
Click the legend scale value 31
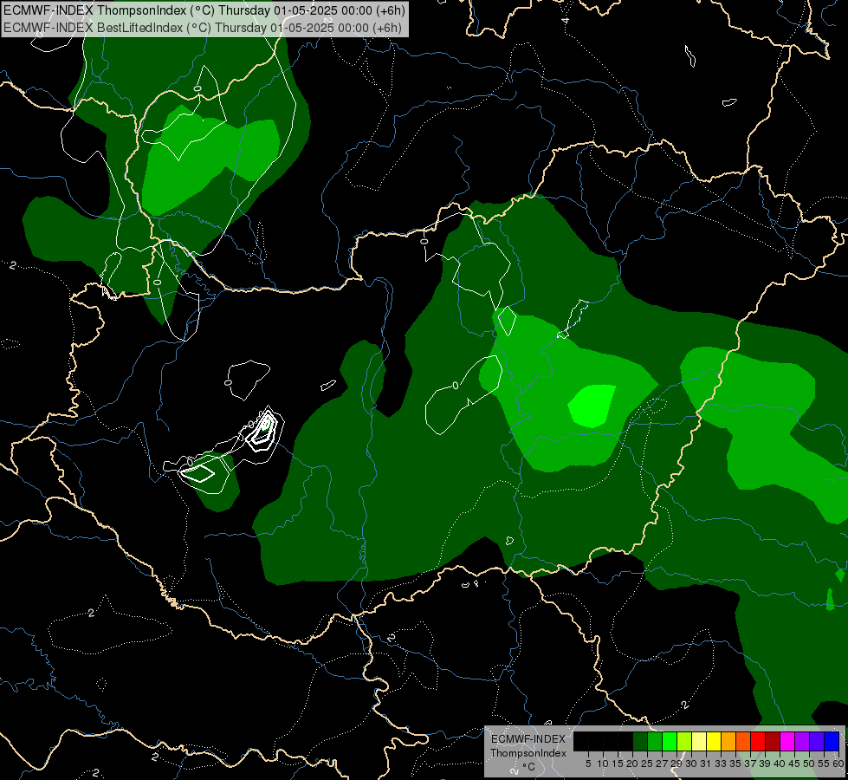[x=706, y=764]
